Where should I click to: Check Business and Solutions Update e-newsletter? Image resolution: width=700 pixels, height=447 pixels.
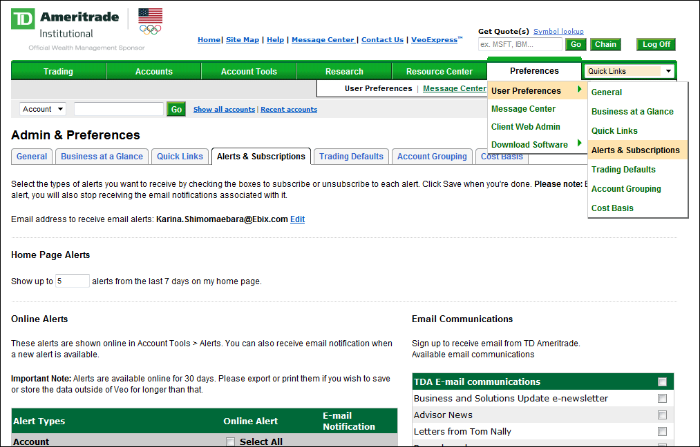tap(662, 398)
